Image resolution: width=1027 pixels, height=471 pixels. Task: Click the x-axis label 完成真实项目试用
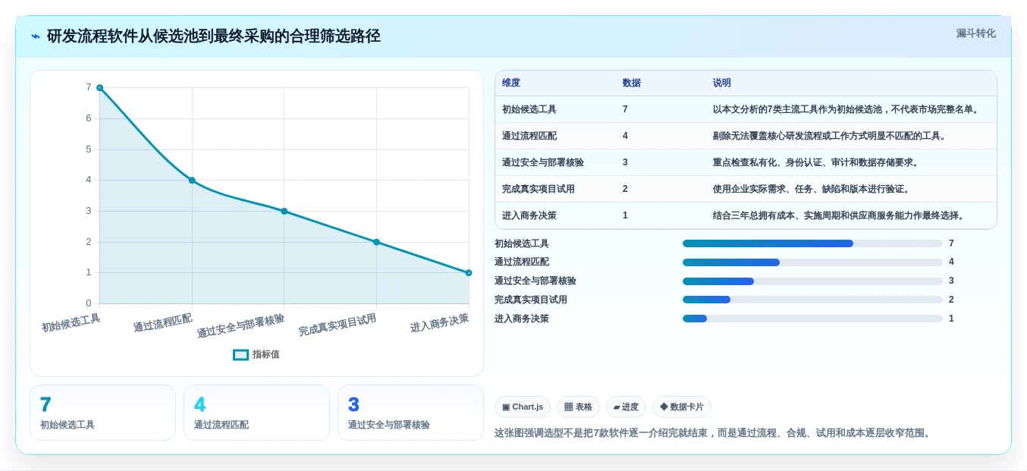338,325
